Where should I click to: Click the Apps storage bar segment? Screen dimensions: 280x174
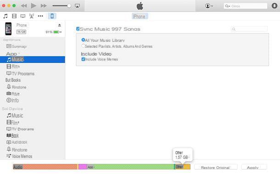pyautogui.click(x=130, y=167)
